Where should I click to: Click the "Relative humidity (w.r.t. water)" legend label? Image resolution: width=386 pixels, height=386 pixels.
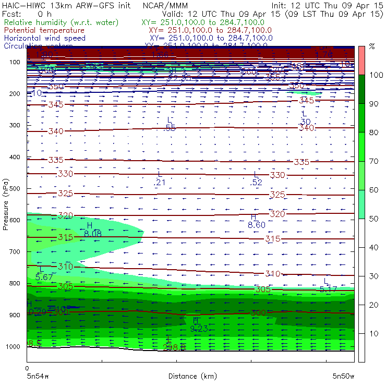(x=62, y=22)
